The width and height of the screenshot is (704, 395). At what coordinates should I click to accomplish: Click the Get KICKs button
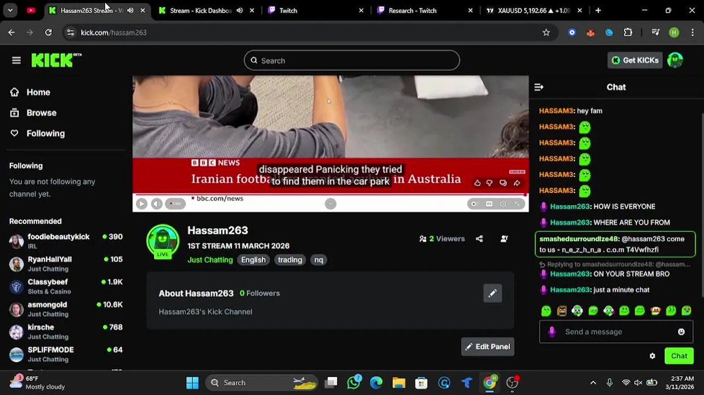pos(635,60)
